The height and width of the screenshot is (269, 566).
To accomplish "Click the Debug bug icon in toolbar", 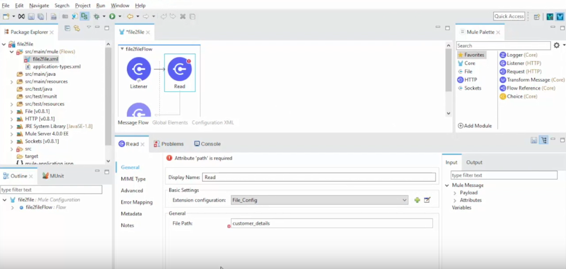I will pyautogui.click(x=96, y=16).
